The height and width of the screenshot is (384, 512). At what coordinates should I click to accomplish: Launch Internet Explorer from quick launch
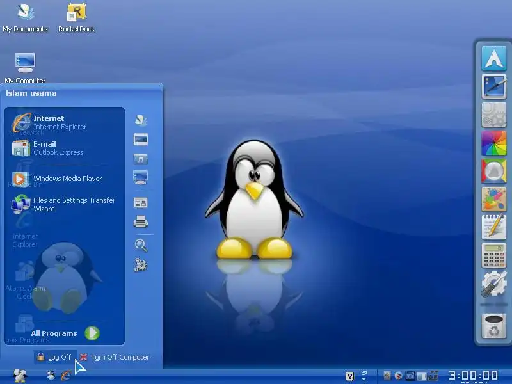66,376
